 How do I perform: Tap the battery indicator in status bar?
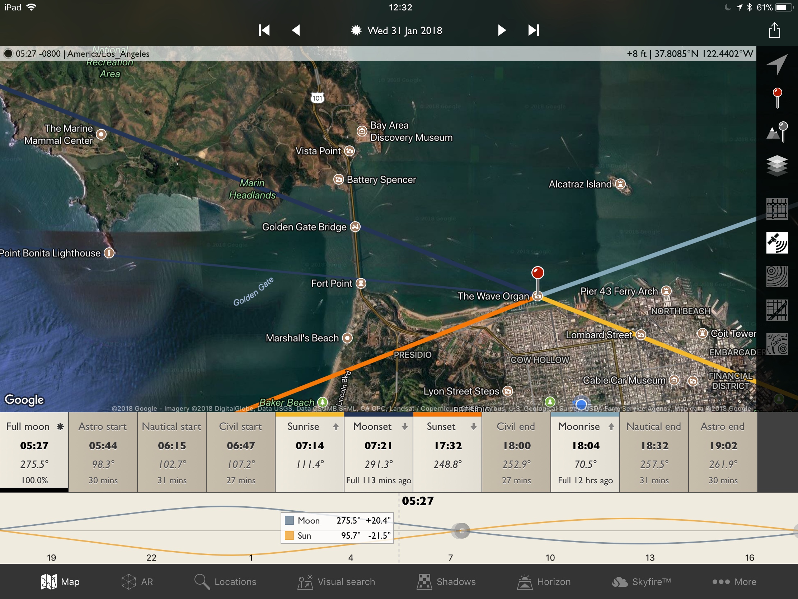[x=784, y=8]
